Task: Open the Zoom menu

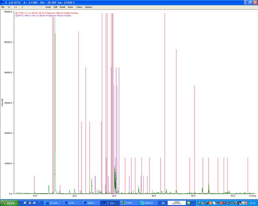Action: pos(70,7)
